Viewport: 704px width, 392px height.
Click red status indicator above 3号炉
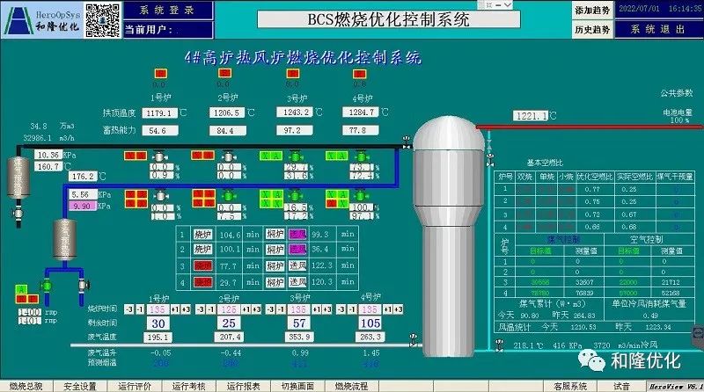pyautogui.click(x=293, y=74)
